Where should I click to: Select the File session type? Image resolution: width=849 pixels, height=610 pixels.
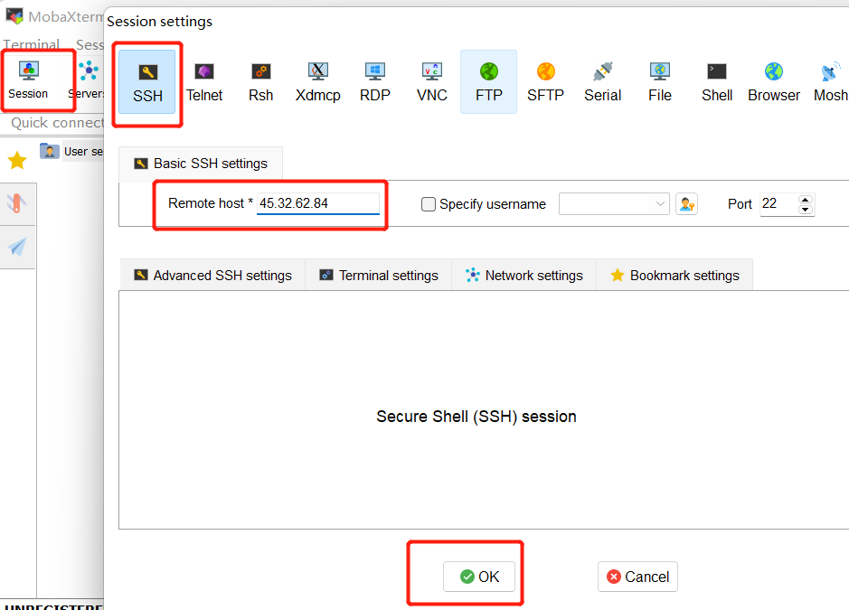[659, 82]
